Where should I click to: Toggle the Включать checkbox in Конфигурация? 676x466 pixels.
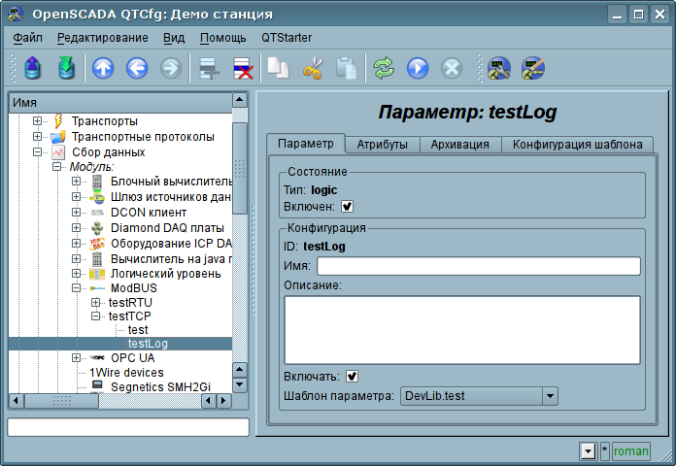(352, 376)
